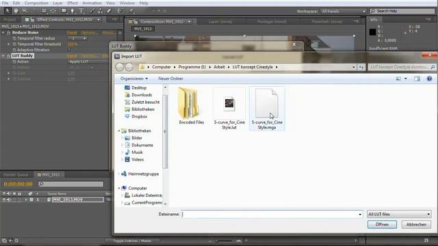Open the Workspace All Panels dropdown
Image resolution: width=438 pixels, height=246 pixels.
[x=344, y=11]
